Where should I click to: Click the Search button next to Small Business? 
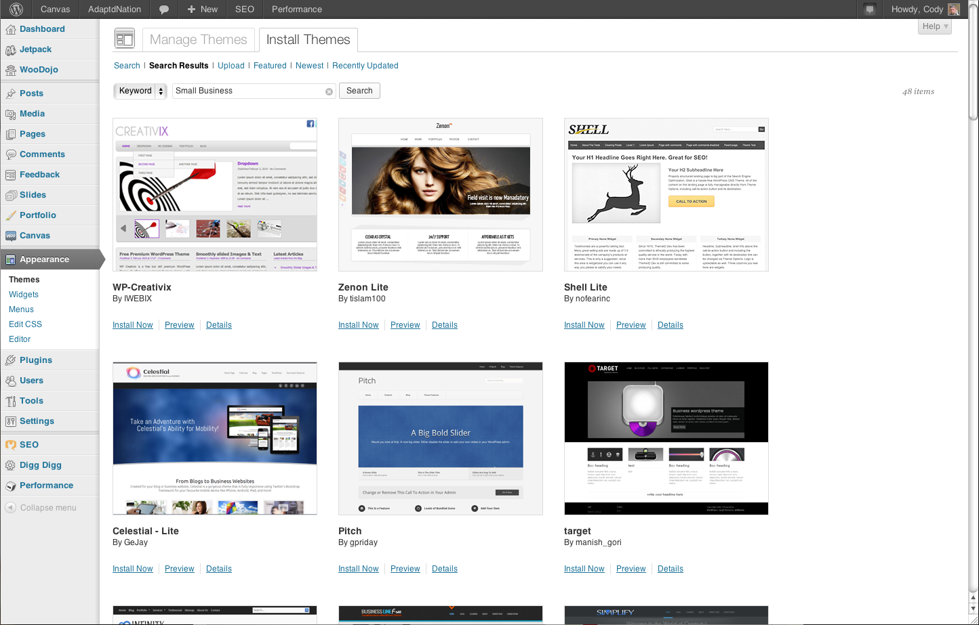click(359, 90)
